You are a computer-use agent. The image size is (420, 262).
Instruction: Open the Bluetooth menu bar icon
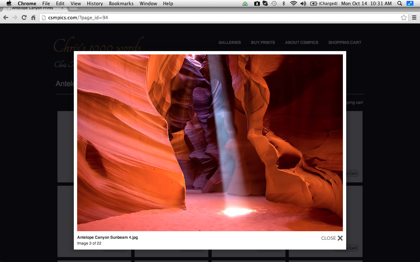284,3
